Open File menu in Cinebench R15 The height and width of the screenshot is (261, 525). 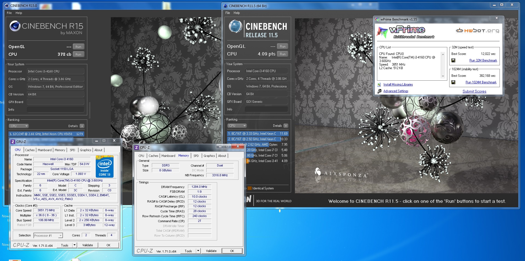9,13
